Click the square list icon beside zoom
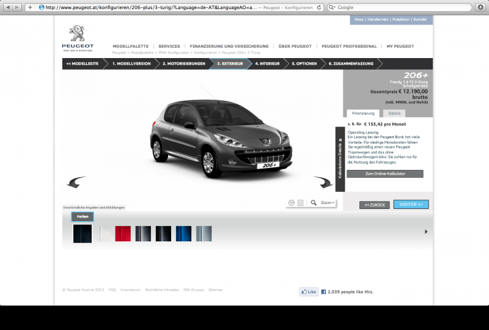489x330 pixels. point(300,203)
